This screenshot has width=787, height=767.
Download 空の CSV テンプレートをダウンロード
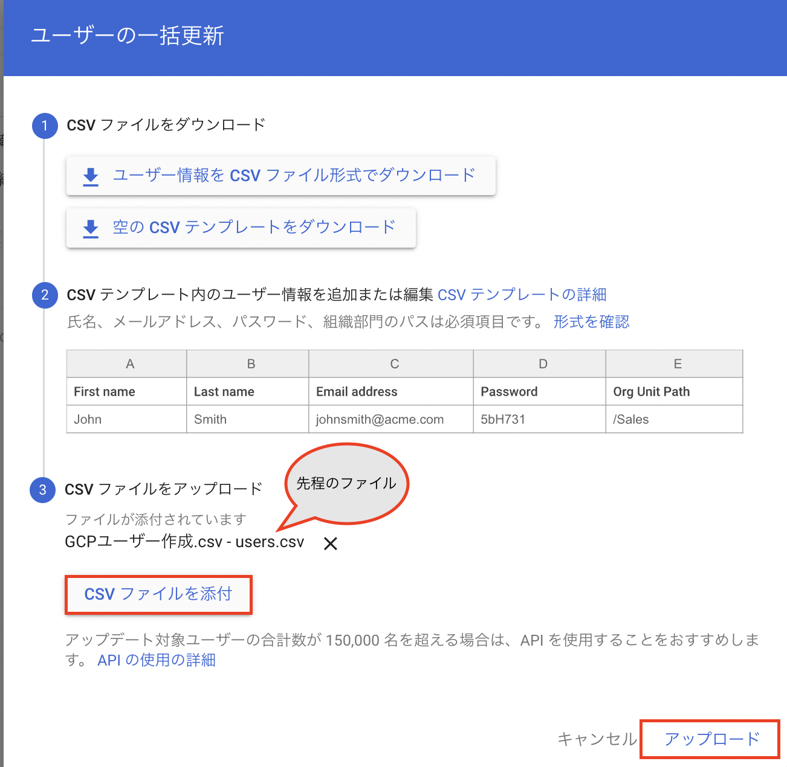coord(254,228)
